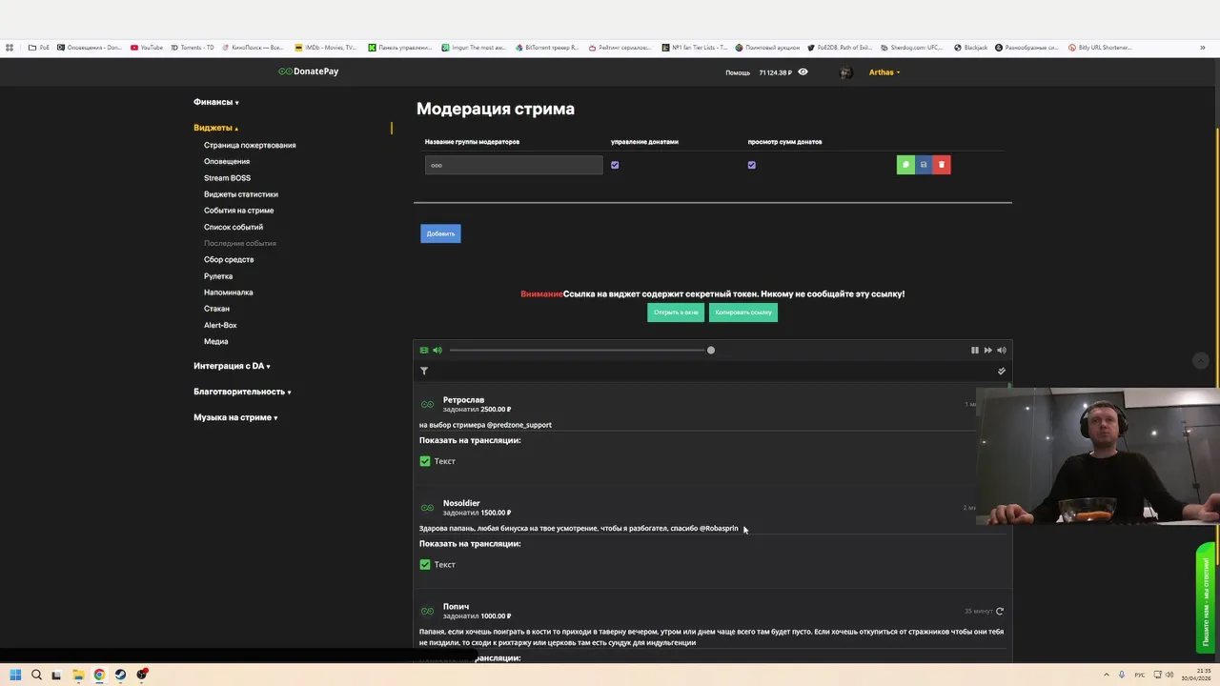Screen dimensions: 1220x686
Task: Collapse the Виджеты menu section
Action: click(x=216, y=128)
